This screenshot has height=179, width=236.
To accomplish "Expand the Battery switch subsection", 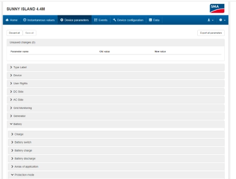I will 116,142.
